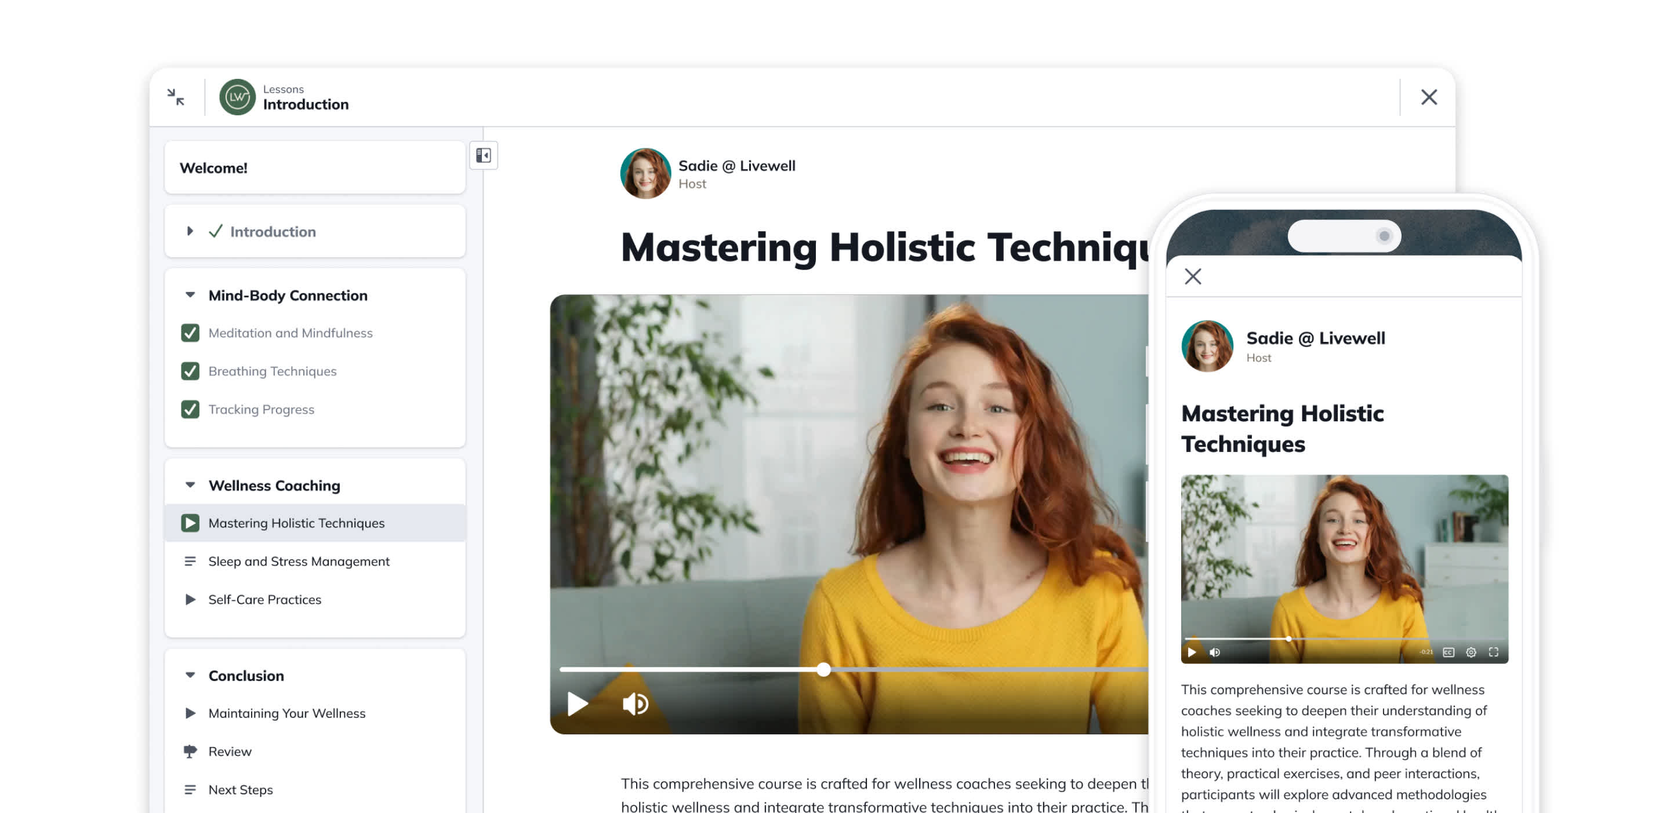Toggle Breathing Techniques completion checkbox
The width and height of the screenshot is (1670, 813).
pos(190,371)
